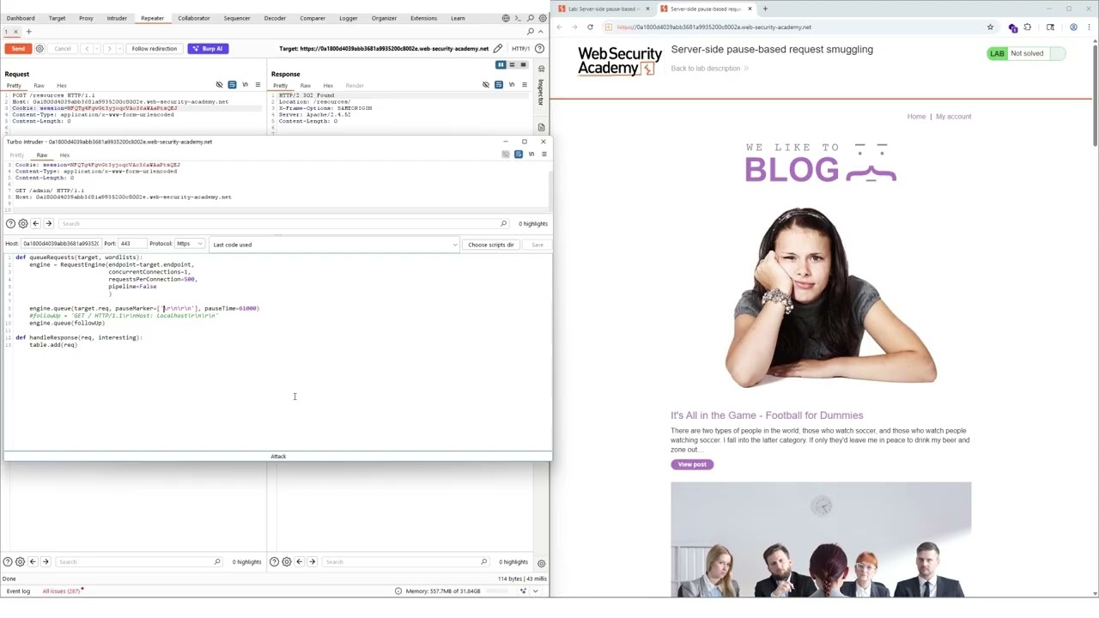This screenshot has width=1099, height=618.
Task: Open the notes icon below Inspector
Action: tap(540, 127)
